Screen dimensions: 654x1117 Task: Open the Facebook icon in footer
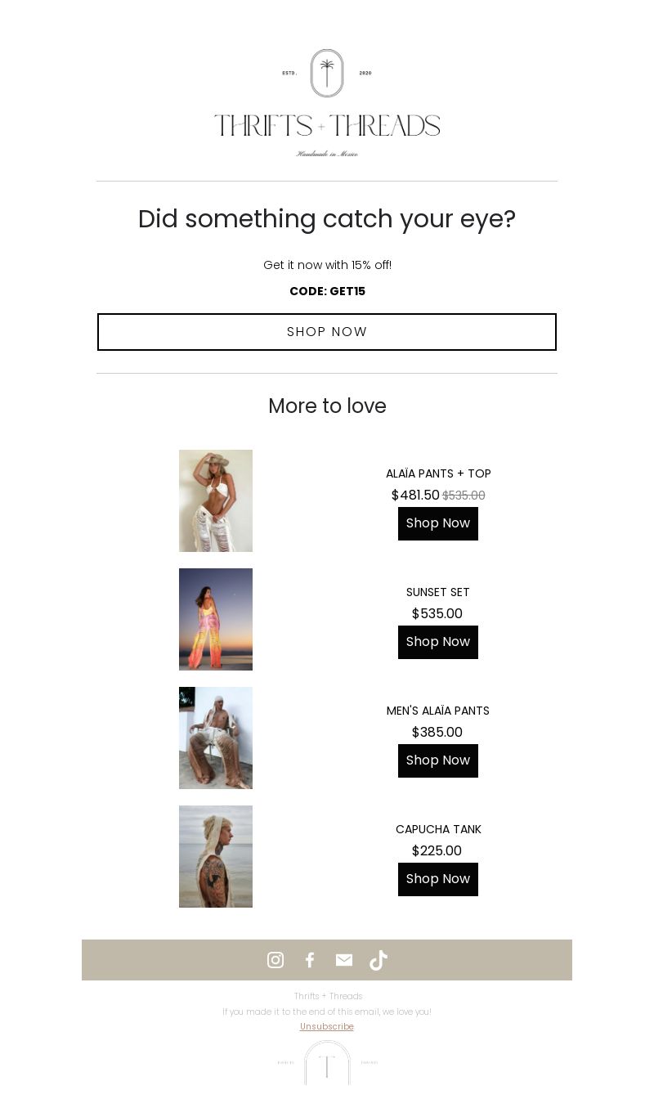tap(310, 960)
